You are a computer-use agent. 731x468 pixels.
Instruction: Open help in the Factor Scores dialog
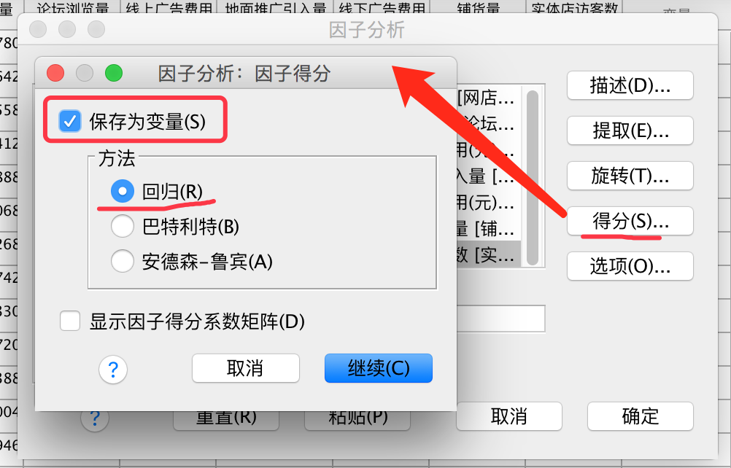tap(113, 370)
